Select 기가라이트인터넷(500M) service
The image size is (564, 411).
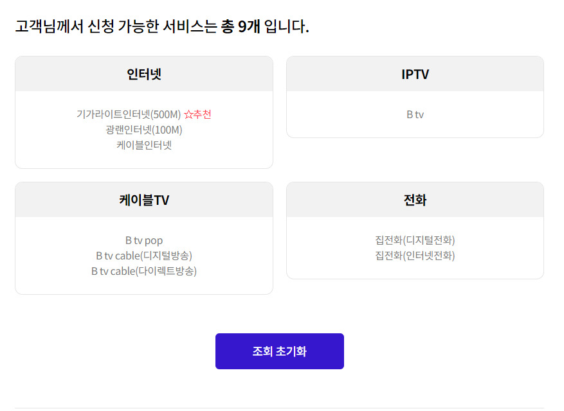(129, 114)
